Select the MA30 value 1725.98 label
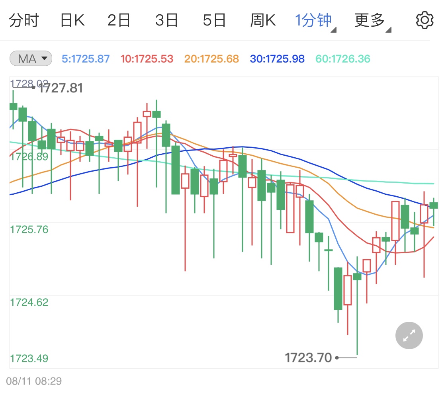448x393 pixels. (277, 58)
